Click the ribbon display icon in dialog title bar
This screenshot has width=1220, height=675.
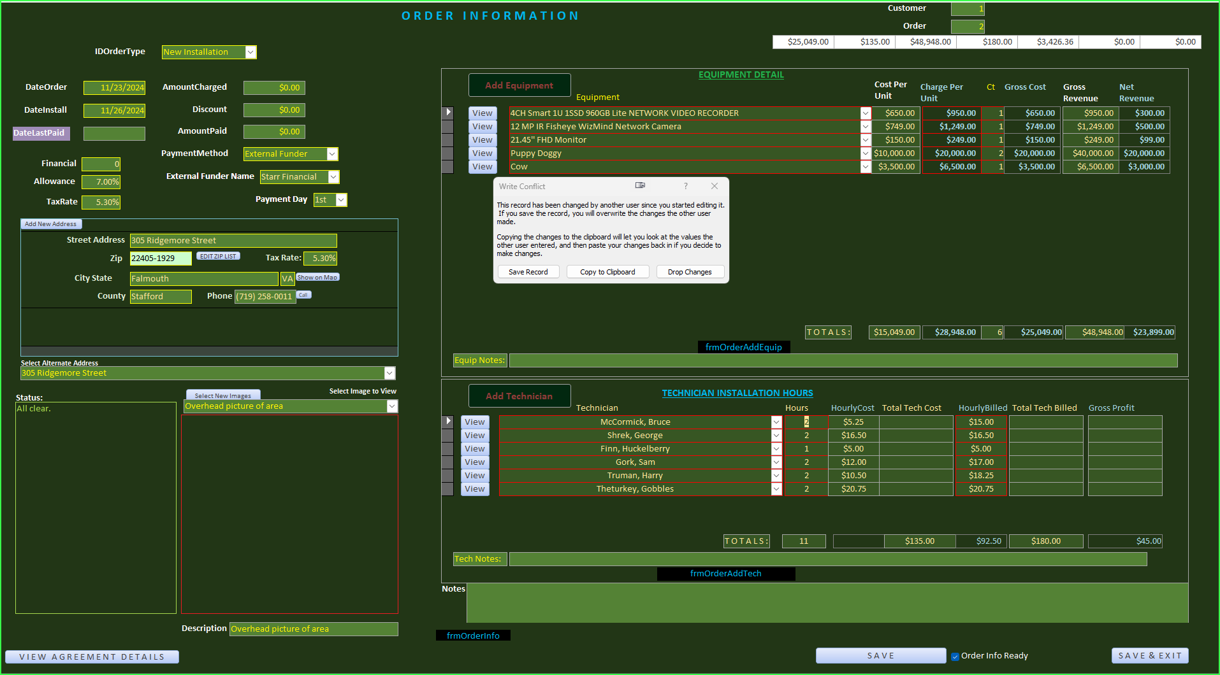640,185
